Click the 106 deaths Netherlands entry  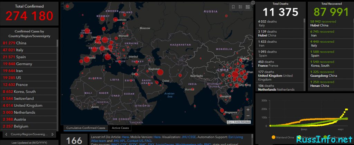click(x=279, y=87)
